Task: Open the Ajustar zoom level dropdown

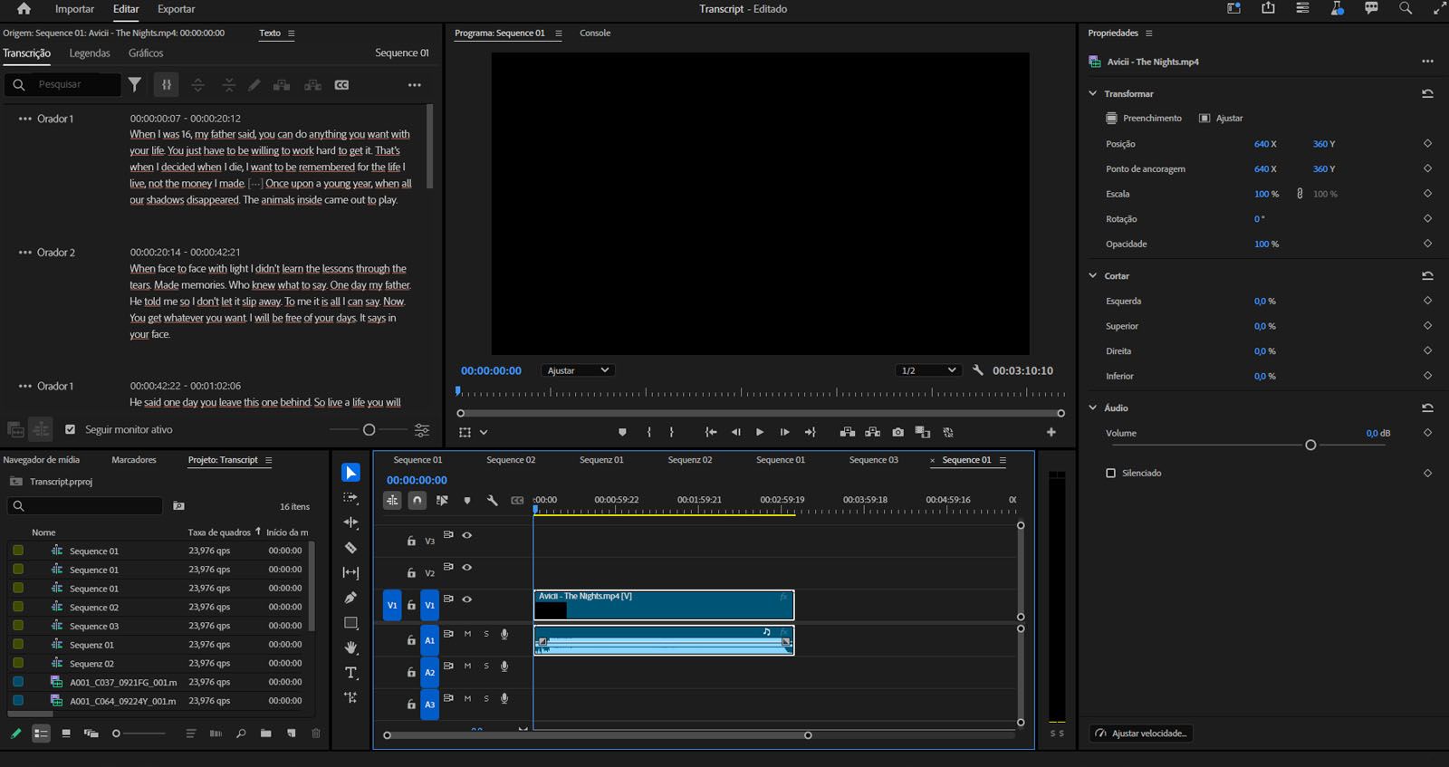Action: (578, 370)
